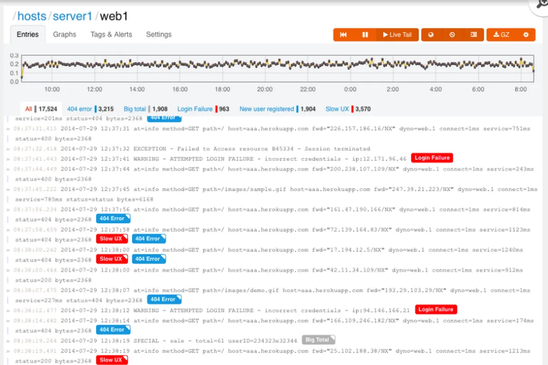Filter by the Big total tag count
Viewport: 548px width, 365px height.
(145, 109)
